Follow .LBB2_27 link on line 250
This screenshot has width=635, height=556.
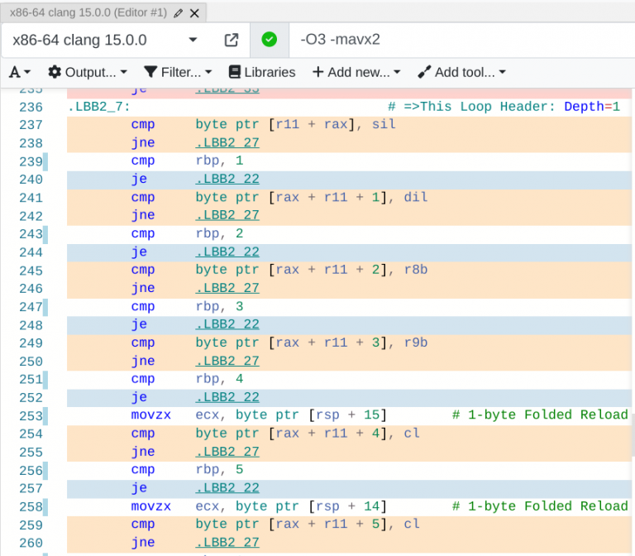point(227,361)
